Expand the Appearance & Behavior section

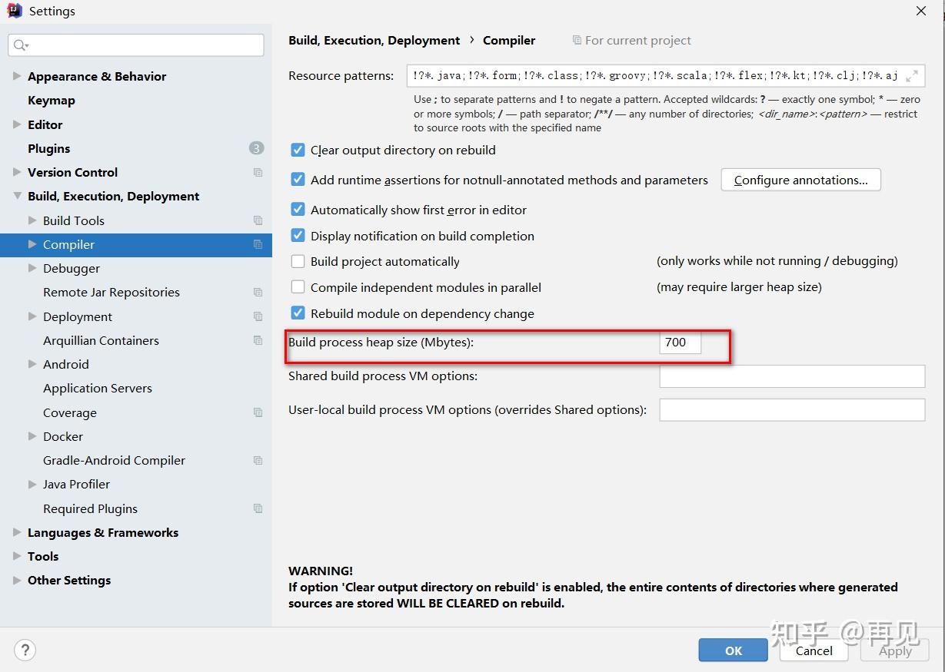(x=17, y=76)
